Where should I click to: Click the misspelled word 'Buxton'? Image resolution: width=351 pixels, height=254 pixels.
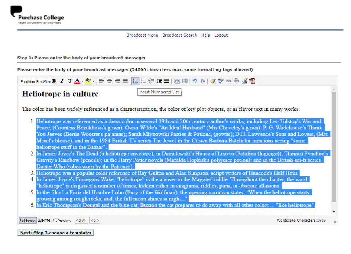point(148,205)
